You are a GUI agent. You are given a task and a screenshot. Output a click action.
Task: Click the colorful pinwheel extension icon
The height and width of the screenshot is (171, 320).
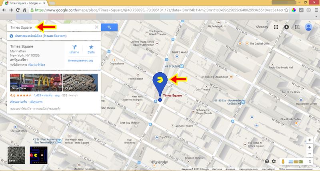(x=294, y=10)
